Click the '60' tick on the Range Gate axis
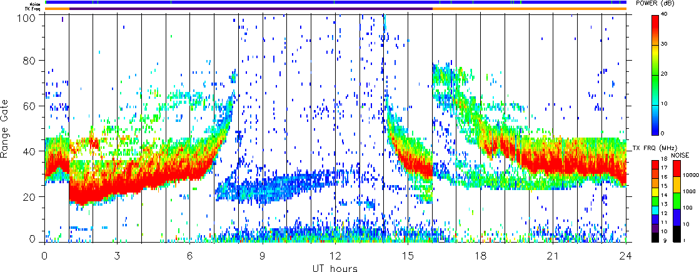Viewport: 699px width, 272px height. click(x=29, y=106)
